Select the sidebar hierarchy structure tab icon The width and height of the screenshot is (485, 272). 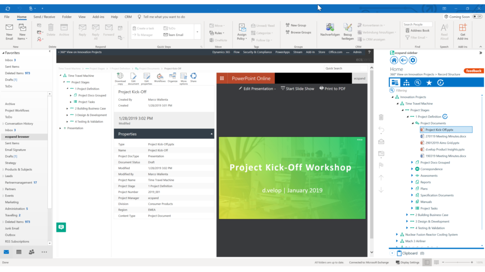click(x=406, y=83)
